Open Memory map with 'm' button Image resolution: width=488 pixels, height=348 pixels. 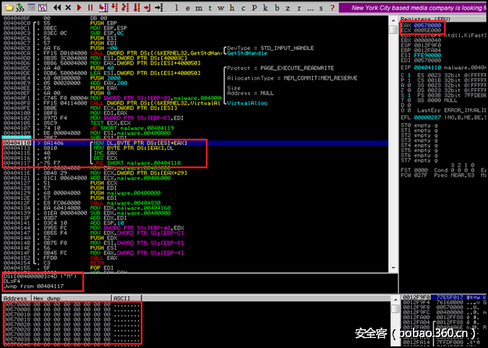199,8
